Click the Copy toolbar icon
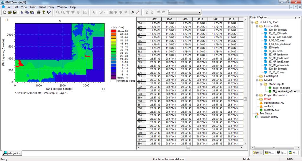Image resolution: width=302 pixels, height=161 pixels. point(27,12)
